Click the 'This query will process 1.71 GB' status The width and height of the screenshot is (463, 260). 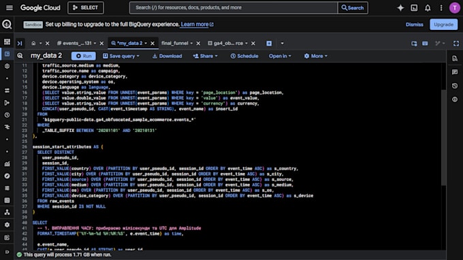point(67,255)
